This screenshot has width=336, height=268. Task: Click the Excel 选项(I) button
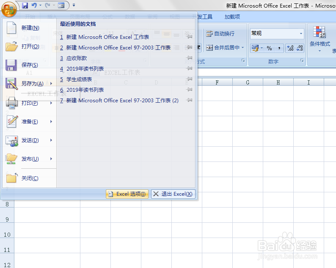pos(127,194)
